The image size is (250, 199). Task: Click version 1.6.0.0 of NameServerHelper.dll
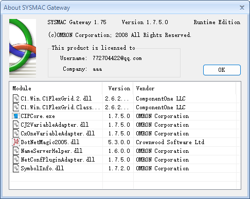click(x=119, y=151)
